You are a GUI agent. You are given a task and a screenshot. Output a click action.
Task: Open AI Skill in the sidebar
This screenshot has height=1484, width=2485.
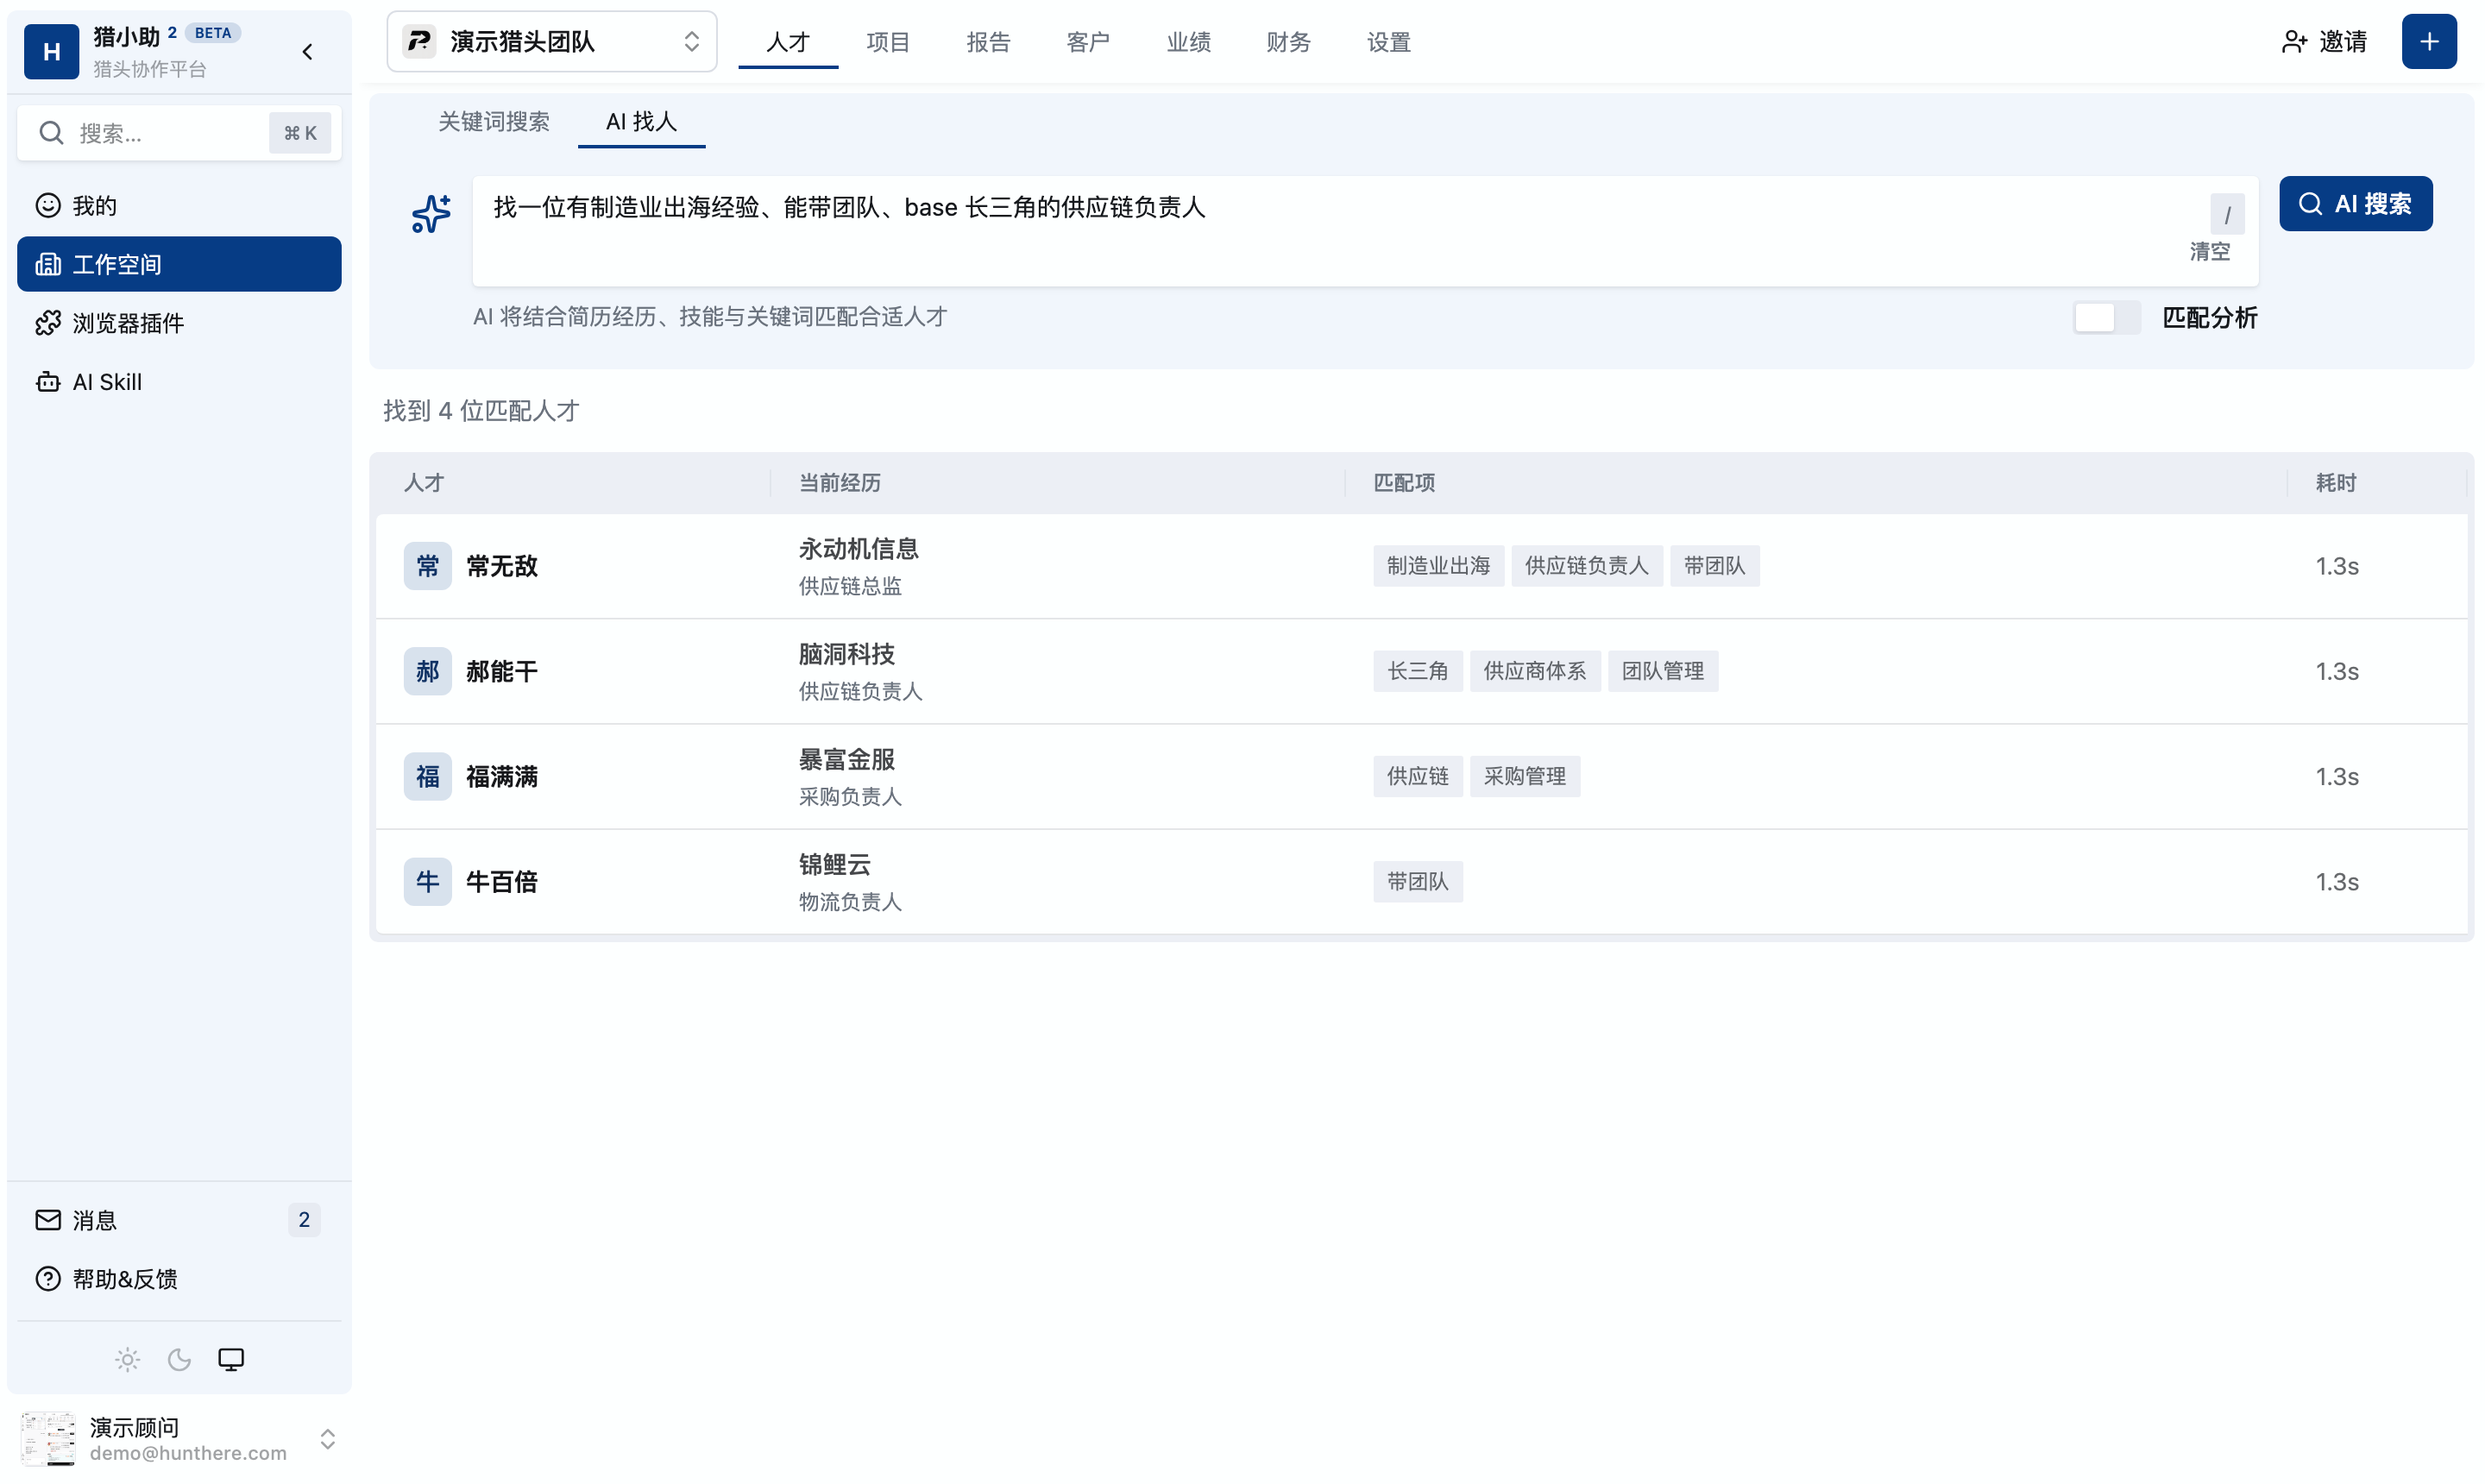[x=179, y=382]
